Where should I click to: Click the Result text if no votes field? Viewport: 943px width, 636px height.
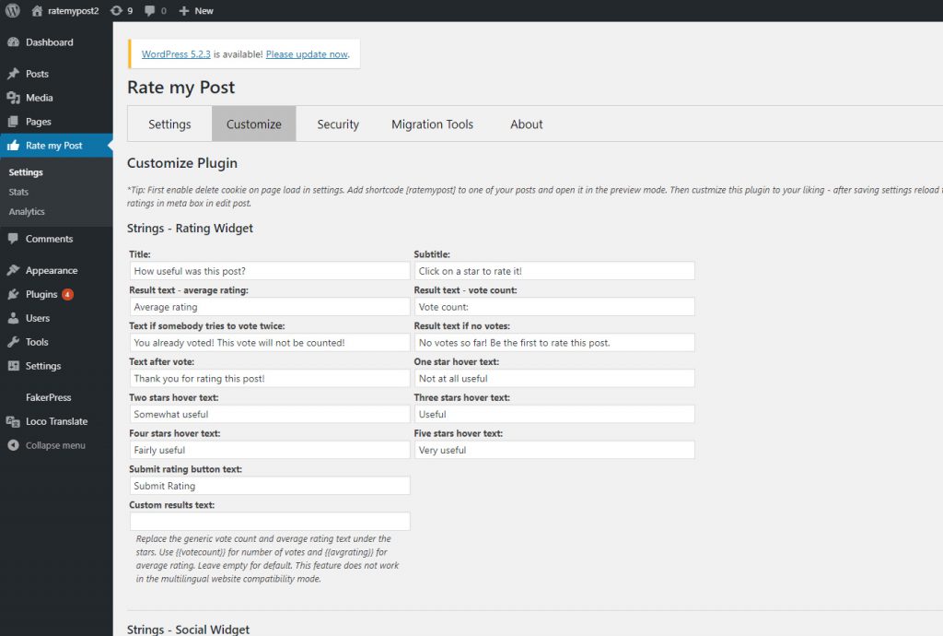point(554,342)
